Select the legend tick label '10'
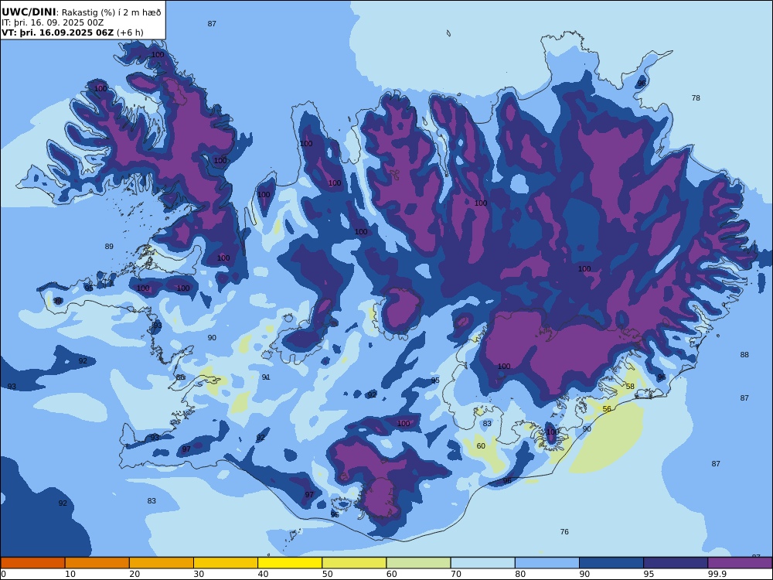The width and height of the screenshot is (773, 580). [x=70, y=574]
